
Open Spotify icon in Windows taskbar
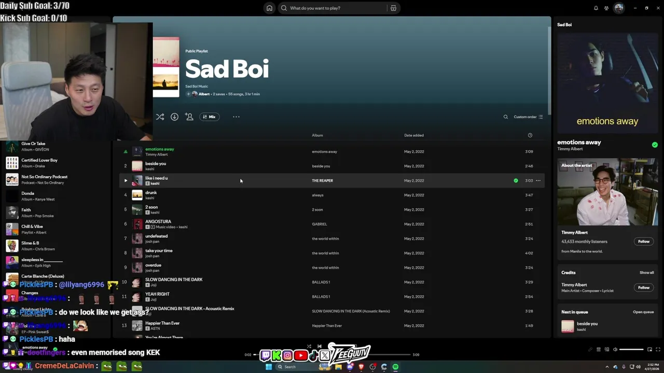[395, 367]
